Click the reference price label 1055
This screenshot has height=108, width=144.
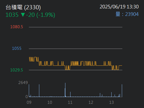pyautogui.click(x=17, y=48)
